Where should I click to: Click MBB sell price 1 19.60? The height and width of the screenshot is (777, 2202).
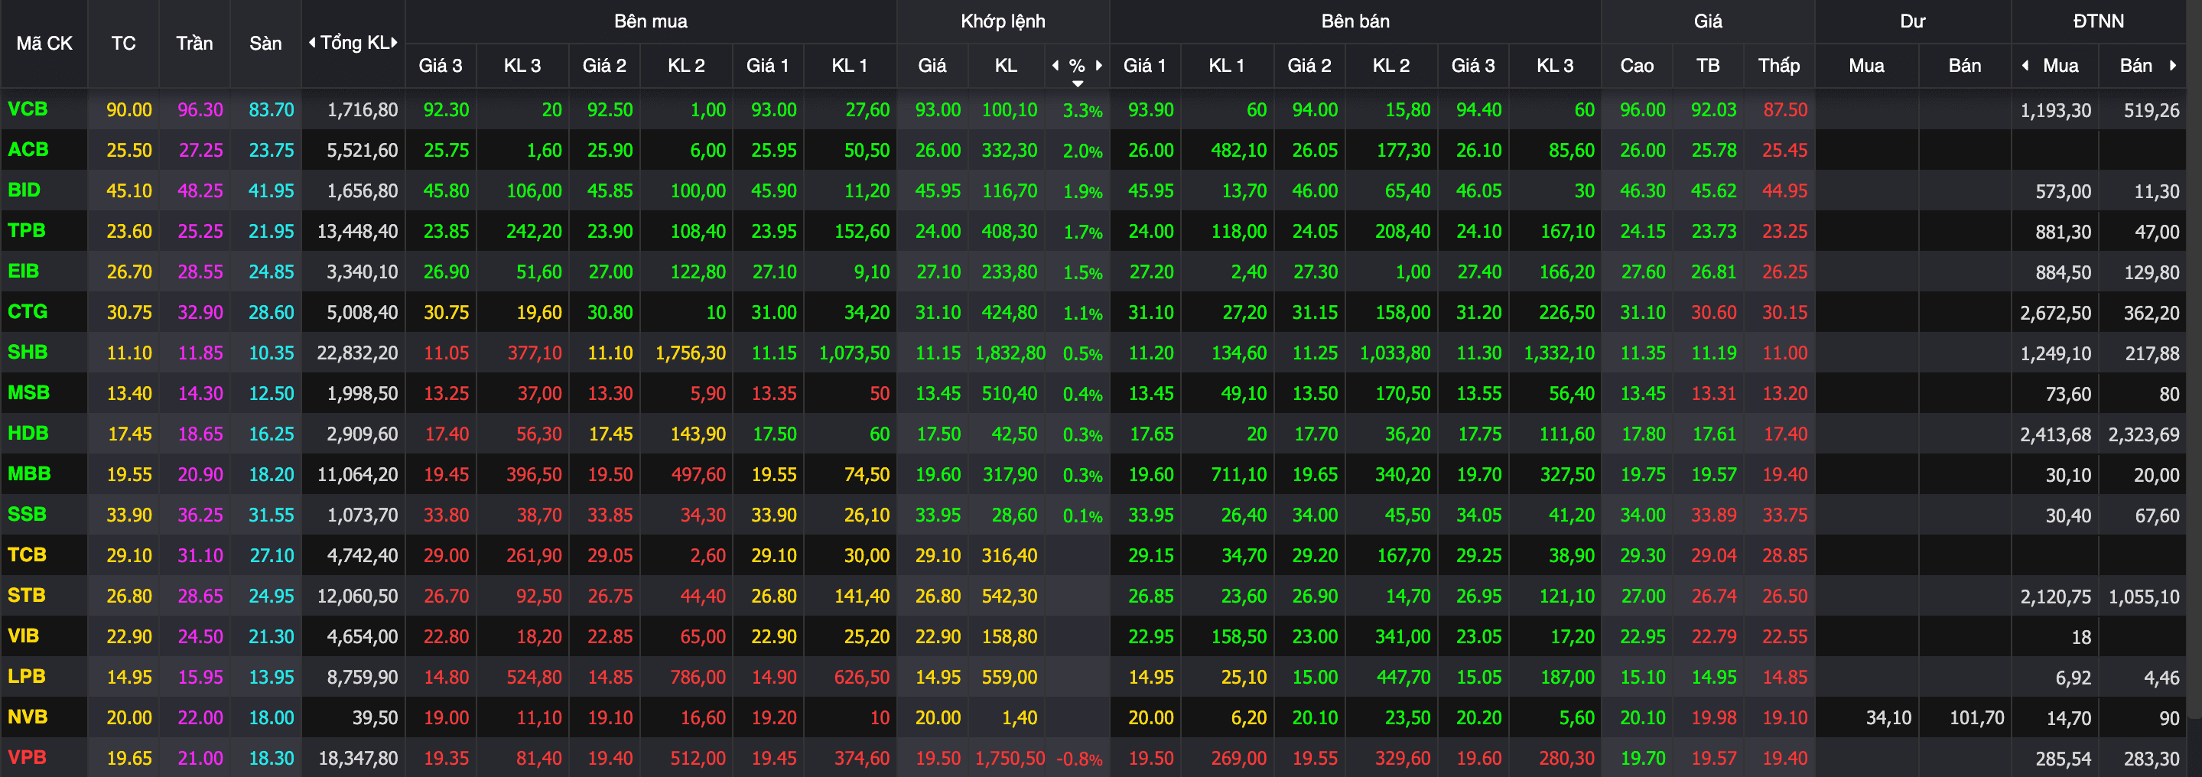point(1150,474)
